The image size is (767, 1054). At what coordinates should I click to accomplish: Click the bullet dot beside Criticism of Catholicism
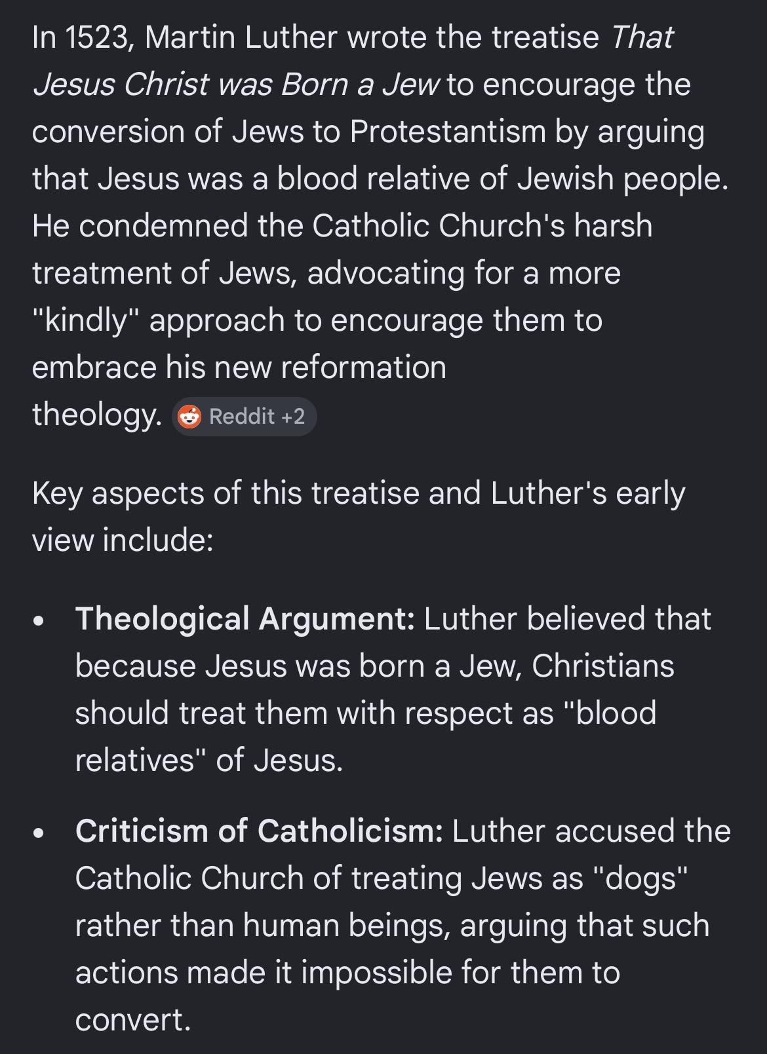coord(40,833)
